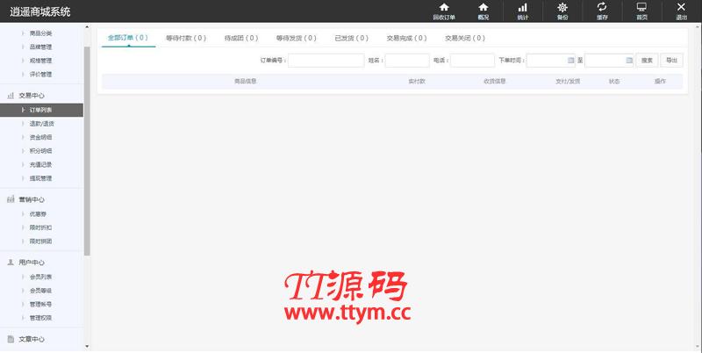Open 商品分类 in sidebar

pyautogui.click(x=40, y=33)
